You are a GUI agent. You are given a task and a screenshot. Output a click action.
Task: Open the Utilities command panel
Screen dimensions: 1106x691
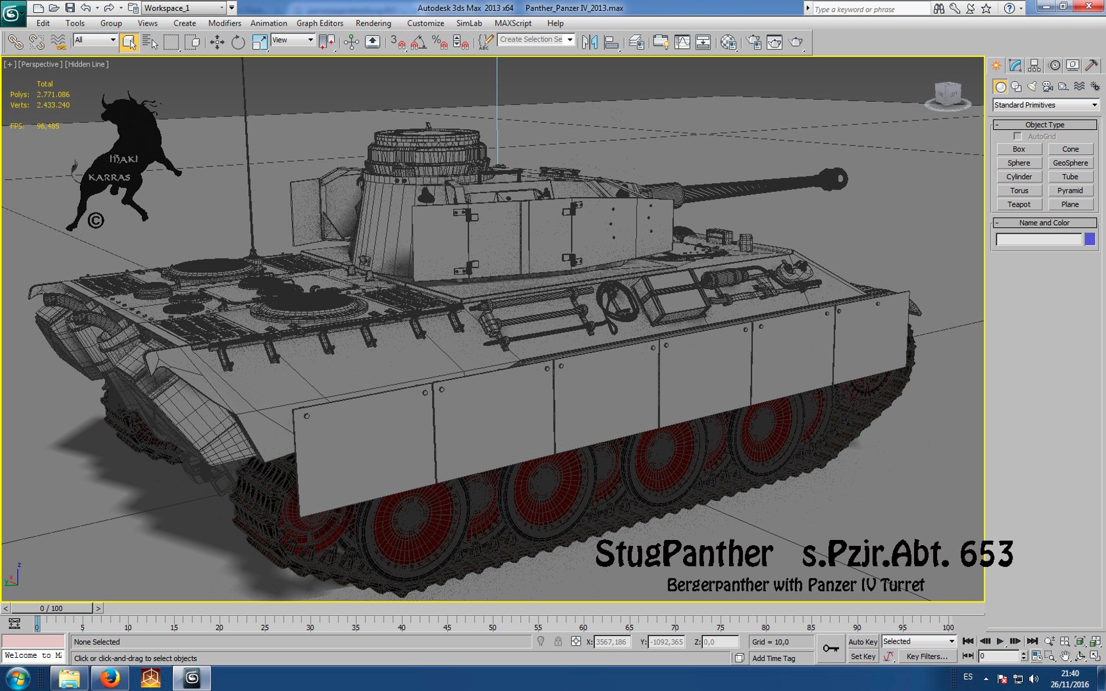[x=1092, y=65]
